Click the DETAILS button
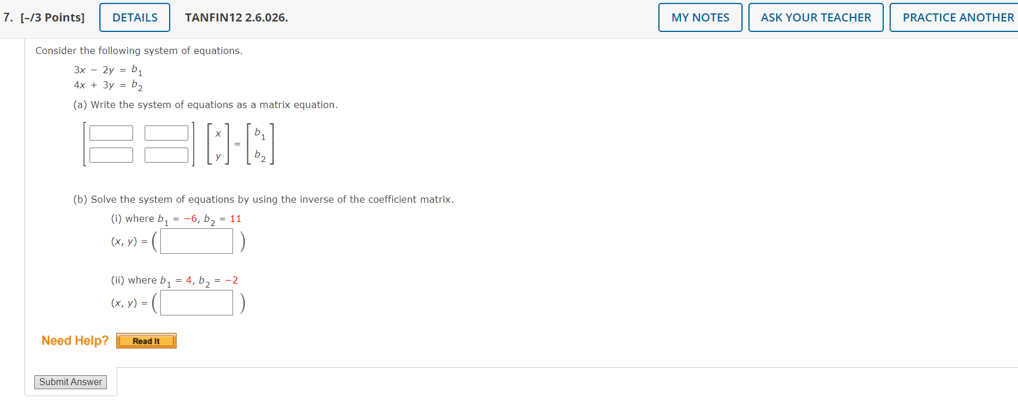The image size is (1018, 402). pos(134,17)
